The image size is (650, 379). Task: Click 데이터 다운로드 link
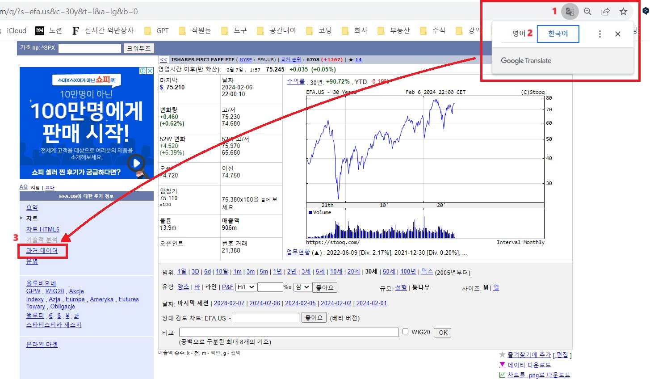click(529, 365)
